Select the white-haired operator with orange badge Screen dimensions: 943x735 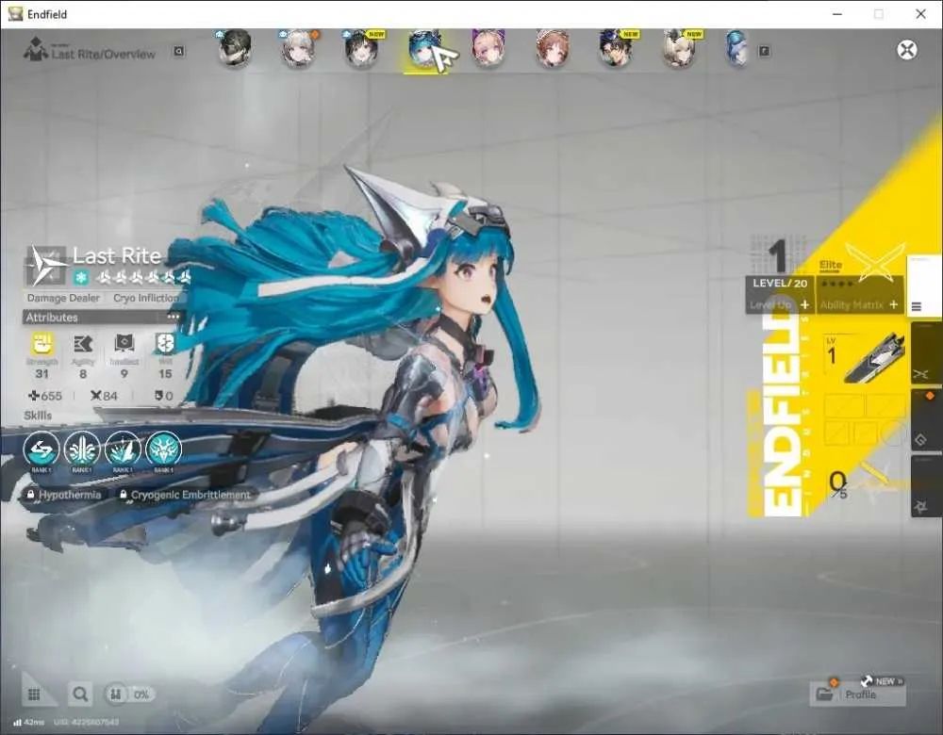298,48
